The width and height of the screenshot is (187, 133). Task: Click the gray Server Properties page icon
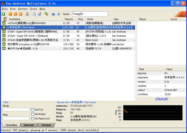click(27, 14)
